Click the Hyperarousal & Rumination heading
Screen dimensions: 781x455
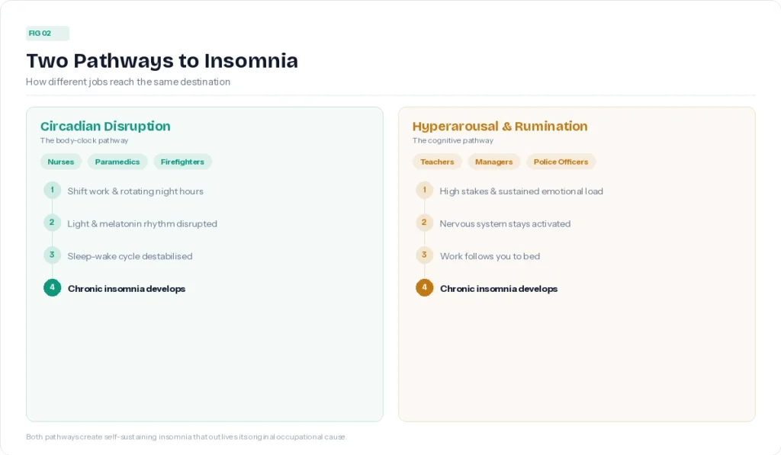(x=500, y=127)
